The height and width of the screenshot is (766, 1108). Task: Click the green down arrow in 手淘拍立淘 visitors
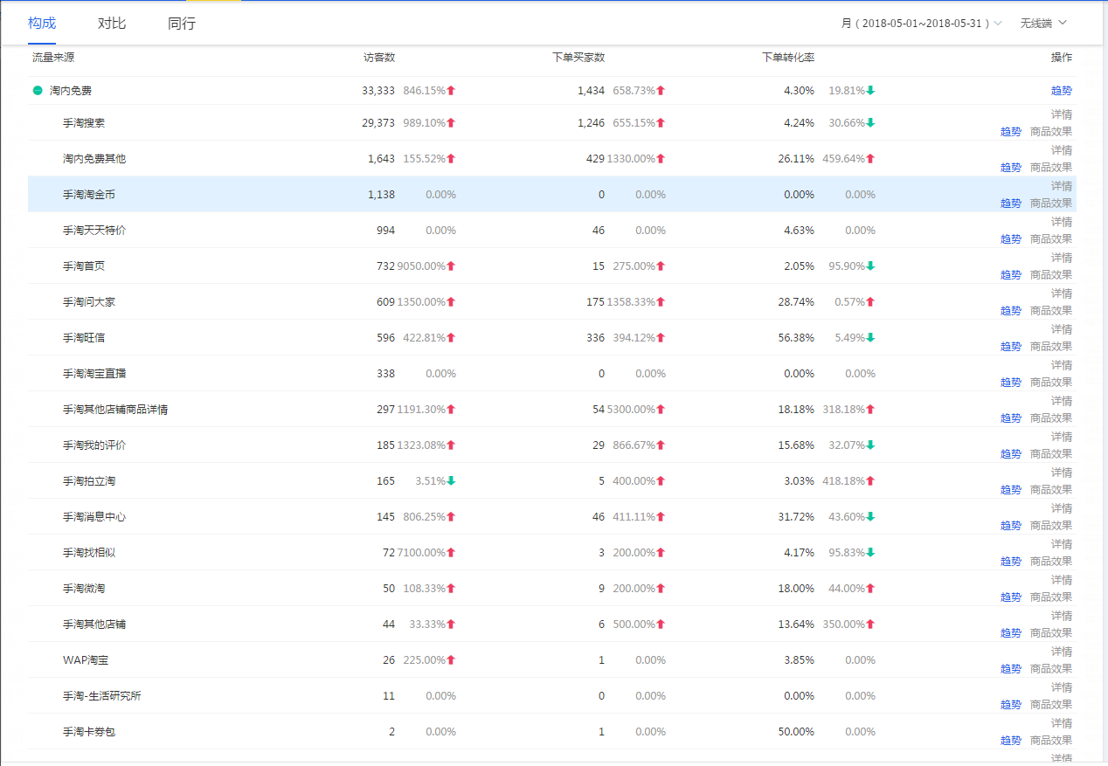point(452,481)
